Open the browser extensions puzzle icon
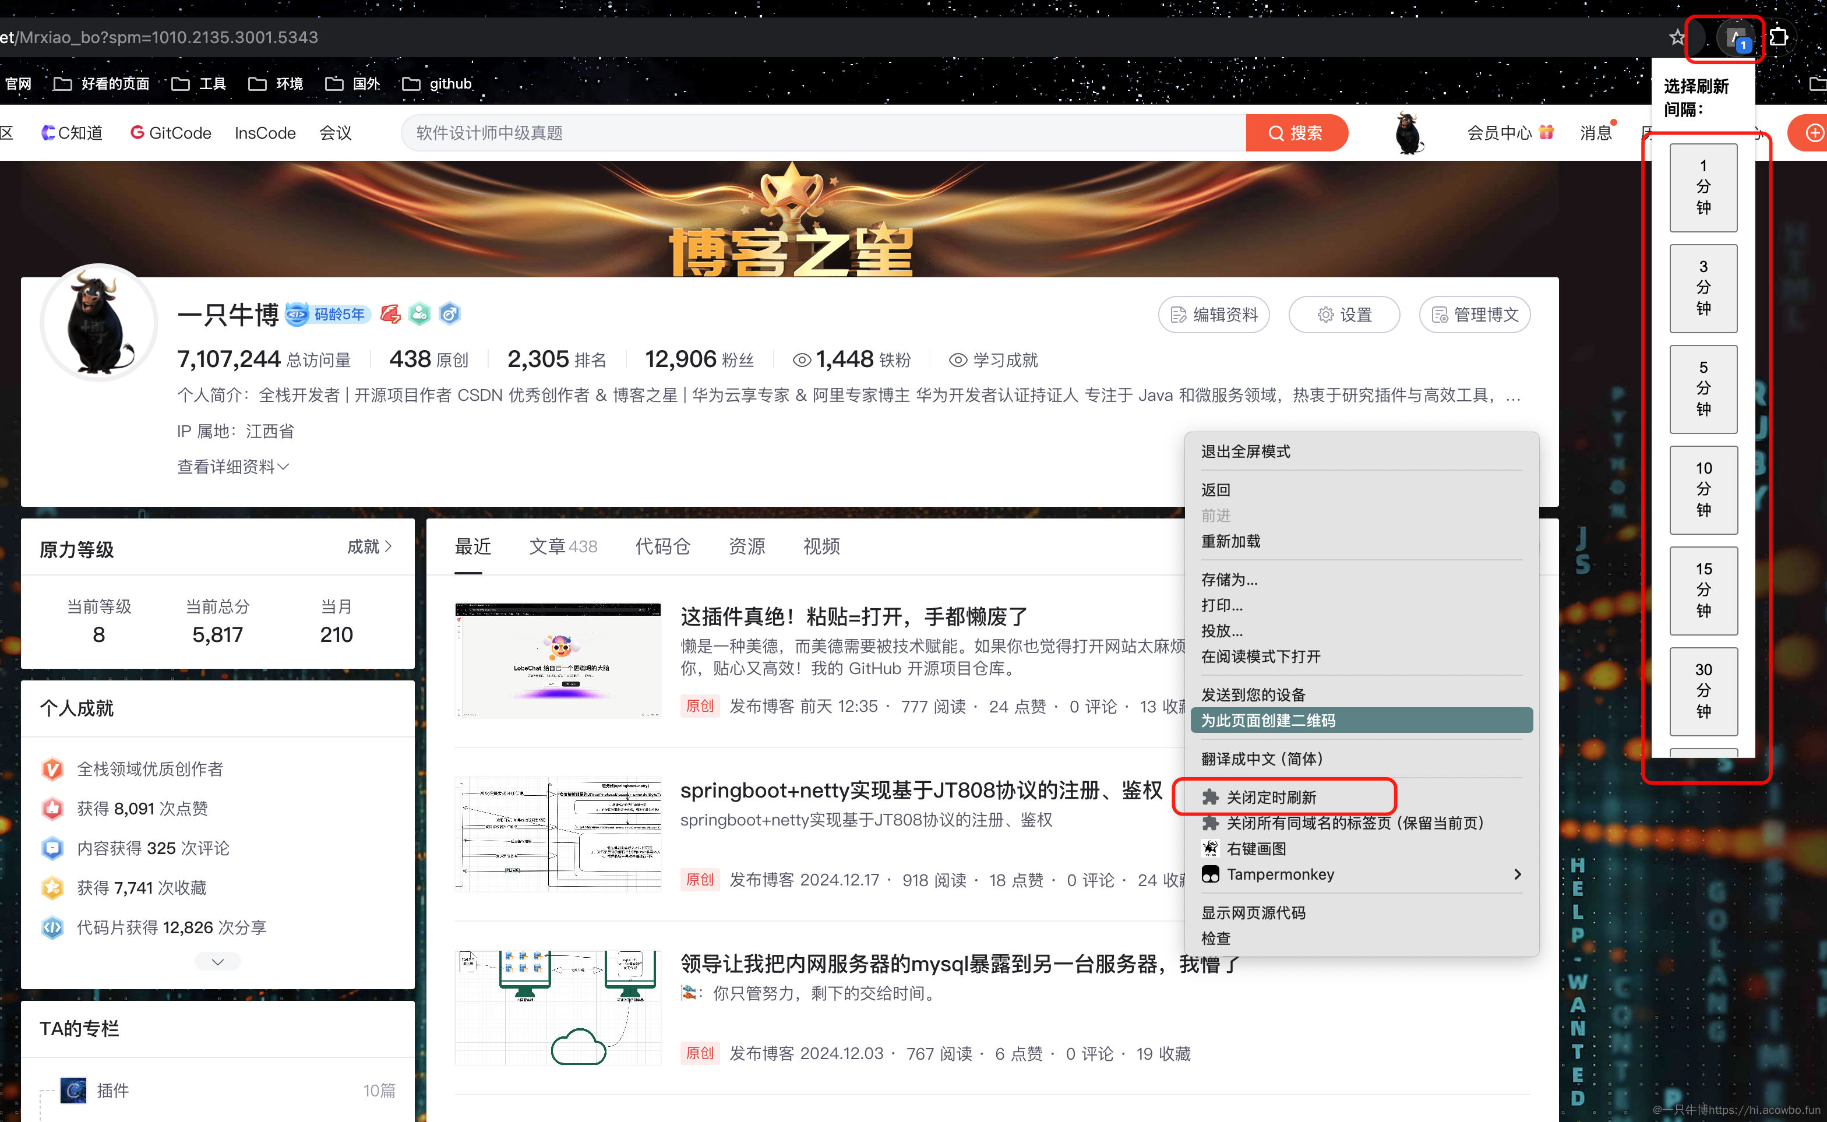1827x1122 pixels. (x=1779, y=36)
